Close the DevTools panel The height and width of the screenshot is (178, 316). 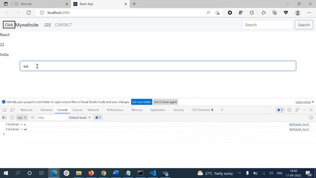tap(311, 110)
